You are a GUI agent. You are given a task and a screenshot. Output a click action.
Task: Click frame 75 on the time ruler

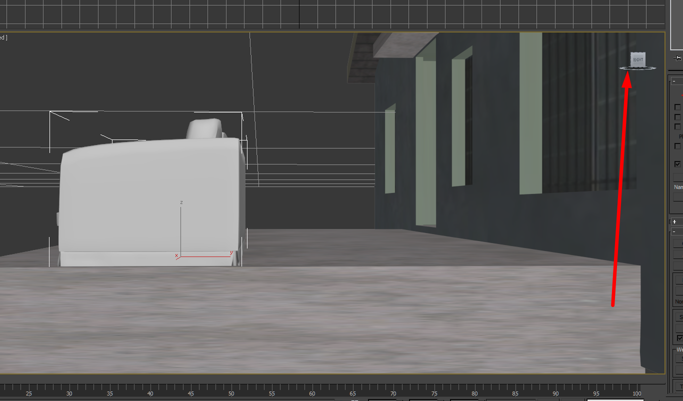coord(433,393)
